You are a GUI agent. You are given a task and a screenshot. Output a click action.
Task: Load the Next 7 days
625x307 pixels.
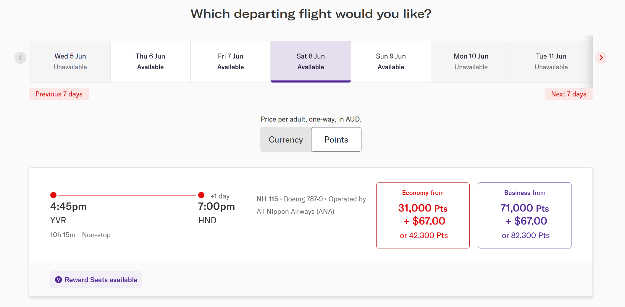click(569, 94)
